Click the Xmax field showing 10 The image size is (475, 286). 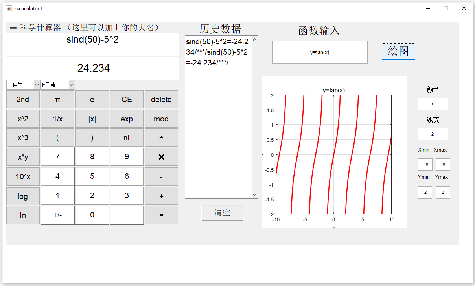tap(443, 164)
